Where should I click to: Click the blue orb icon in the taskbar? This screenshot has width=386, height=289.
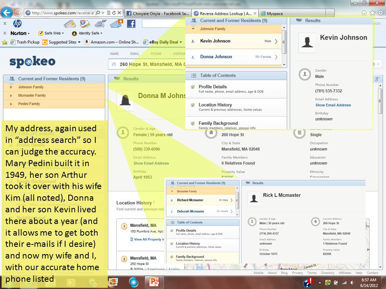(133, 282)
